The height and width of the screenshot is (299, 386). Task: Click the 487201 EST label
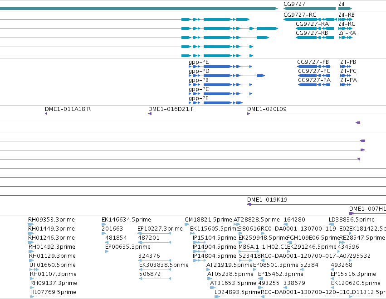[149, 238]
